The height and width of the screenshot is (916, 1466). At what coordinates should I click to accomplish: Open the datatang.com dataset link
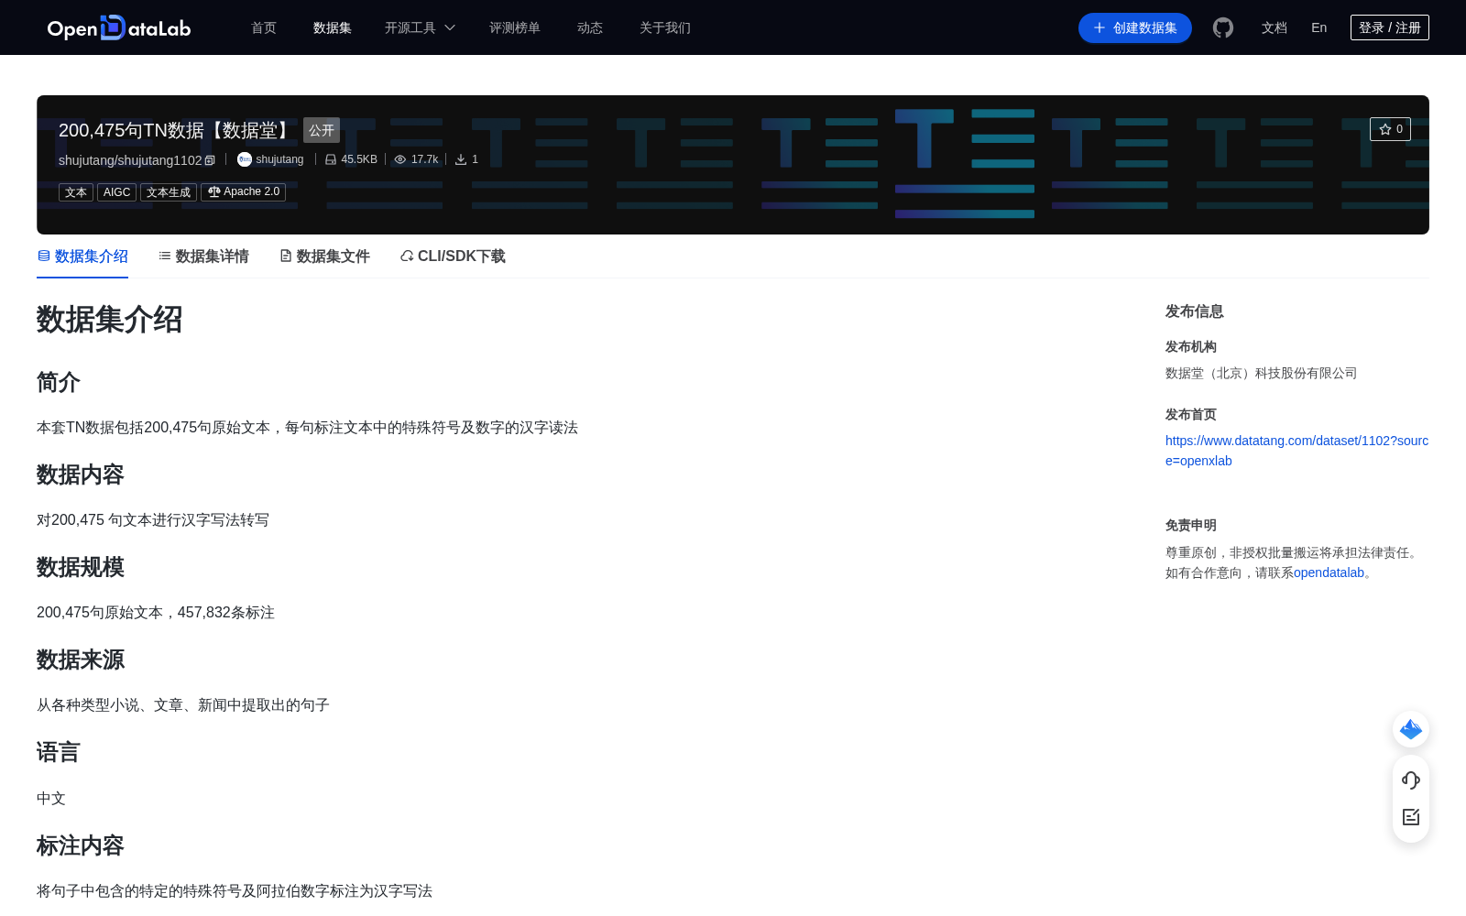[1296, 451]
